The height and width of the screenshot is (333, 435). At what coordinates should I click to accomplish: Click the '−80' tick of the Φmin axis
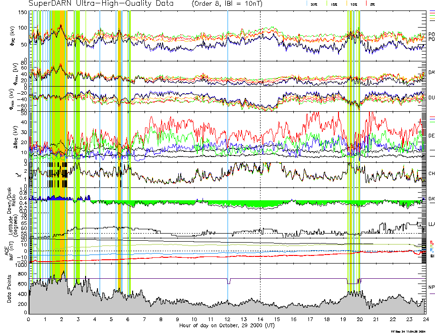tap(21, 111)
